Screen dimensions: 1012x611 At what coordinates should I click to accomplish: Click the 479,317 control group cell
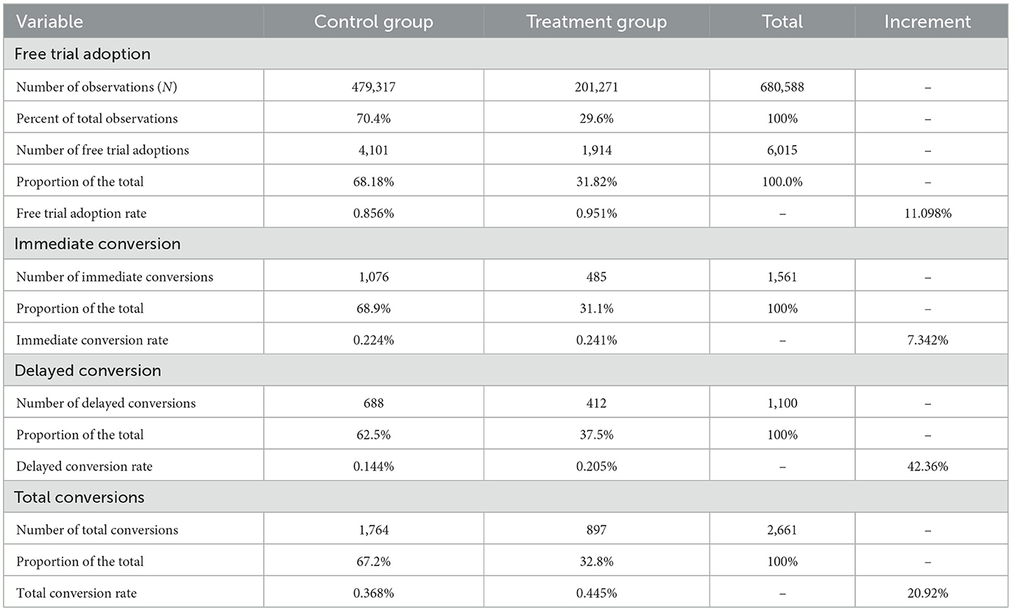coord(372,87)
